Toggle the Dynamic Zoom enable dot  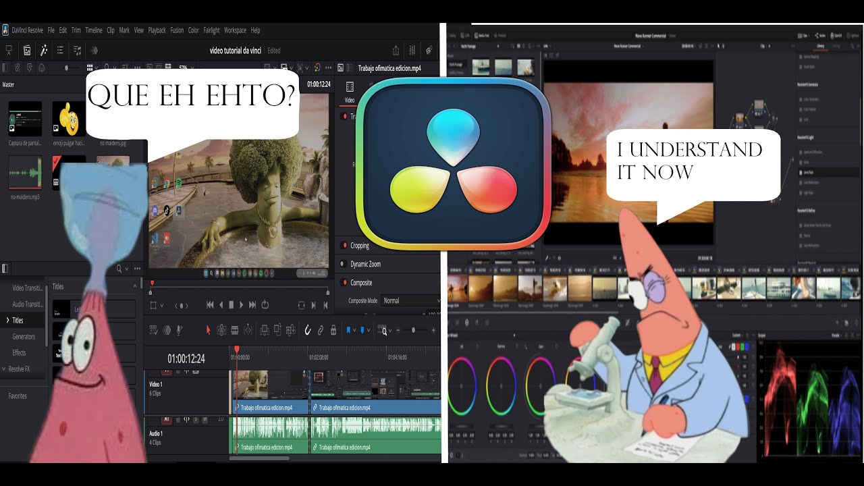pos(343,264)
